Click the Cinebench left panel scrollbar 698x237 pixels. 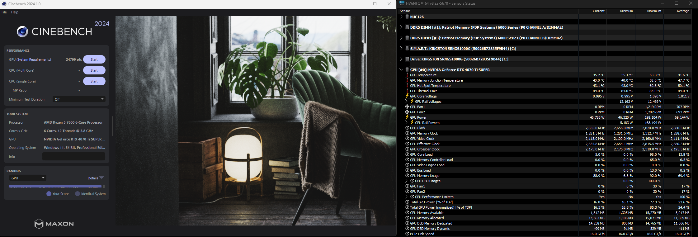pyautogui.click(x=112, y=126)
